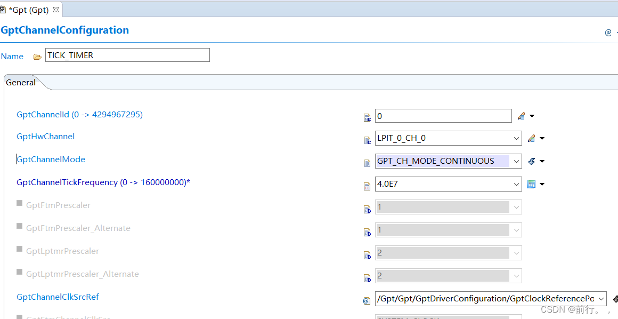Click the parameter document icon left of GptChannelId field
The height and width of the screenshot is (319, 618).
click(x=367, y=117)
